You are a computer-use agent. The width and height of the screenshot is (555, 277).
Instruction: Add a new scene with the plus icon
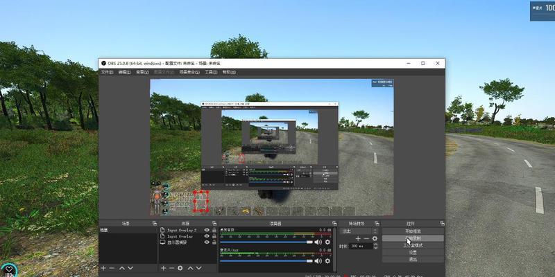[x=103, y=268]
